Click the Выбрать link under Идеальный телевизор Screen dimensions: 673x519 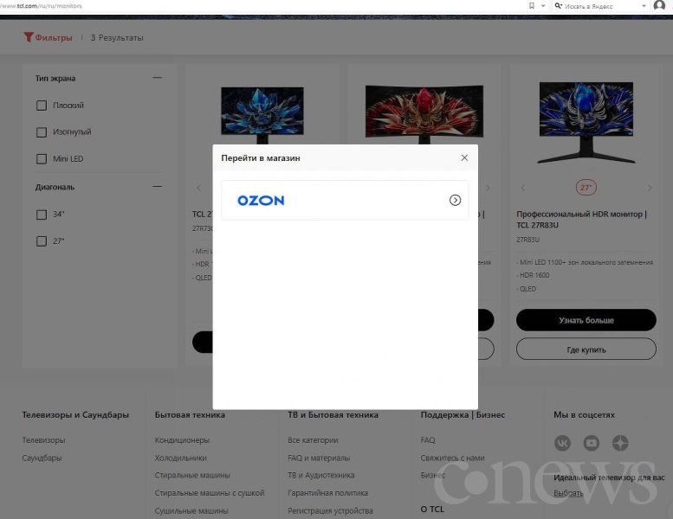click(568, 493)
